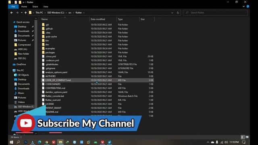
Task: Select CODE_OF_CONDUCT.md file
Action: click(58, 80)
